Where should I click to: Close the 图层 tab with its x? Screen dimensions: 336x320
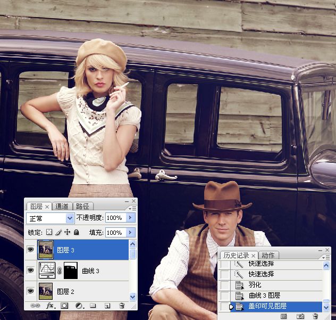click(47, 207)
